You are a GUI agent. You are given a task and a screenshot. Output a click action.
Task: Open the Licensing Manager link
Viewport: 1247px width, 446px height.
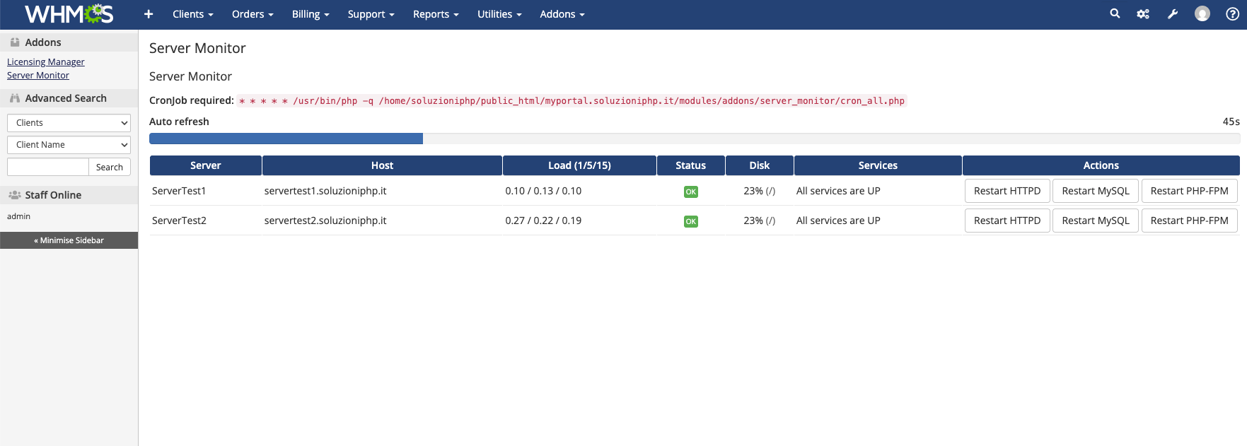tap(46, 62)
